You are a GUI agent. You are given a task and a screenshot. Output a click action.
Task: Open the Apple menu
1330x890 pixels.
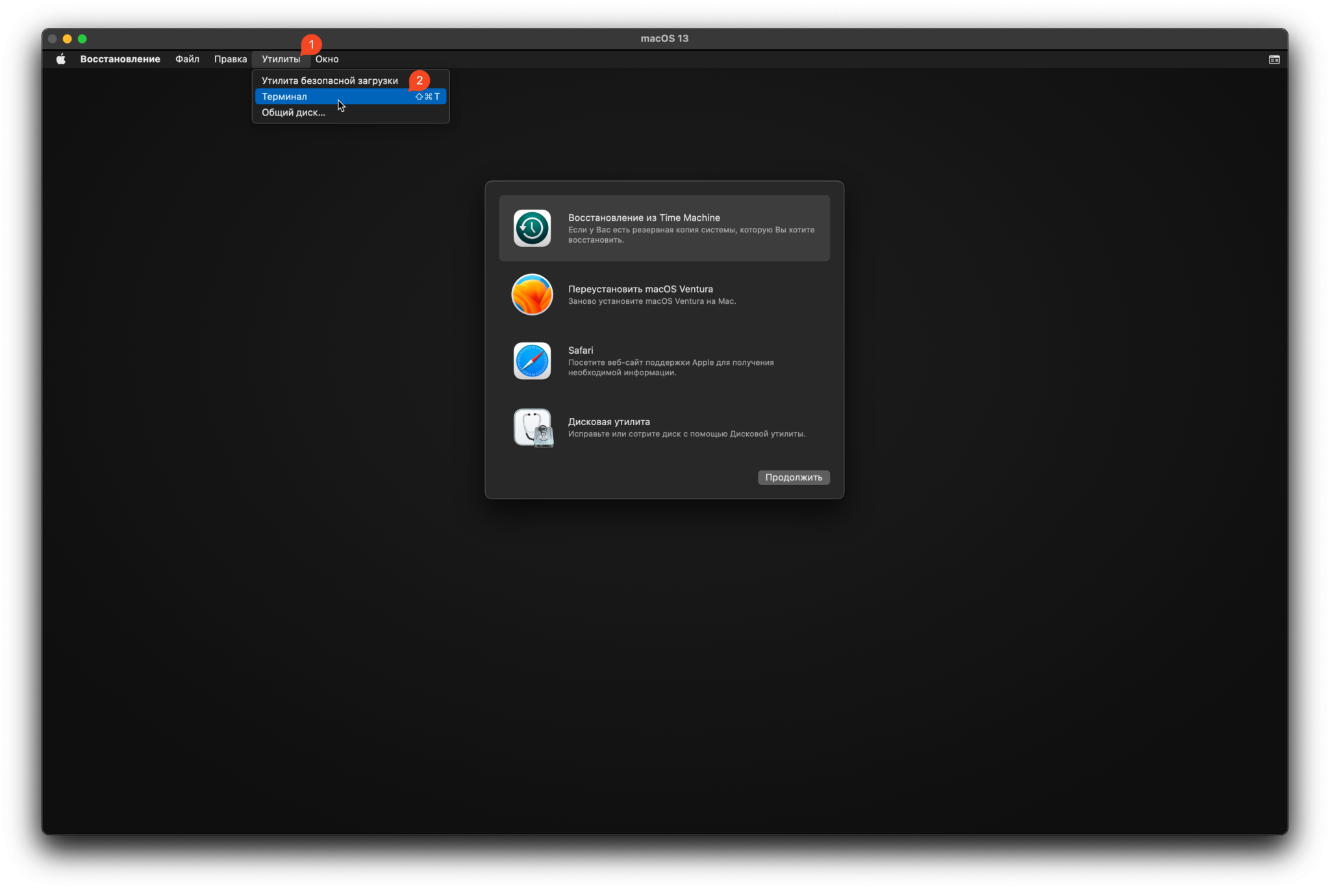[60, 59]
